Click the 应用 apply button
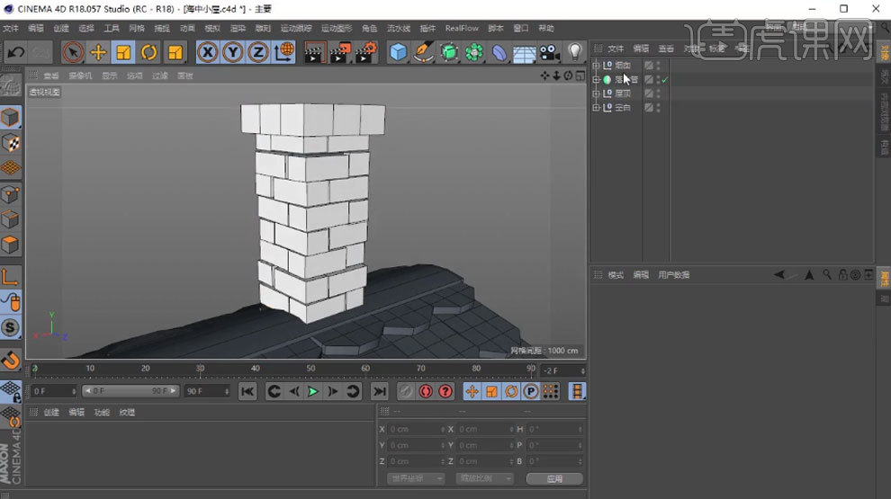Image resolution: width=891 pixels, height=499 pixels. [553, 478]
